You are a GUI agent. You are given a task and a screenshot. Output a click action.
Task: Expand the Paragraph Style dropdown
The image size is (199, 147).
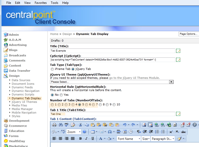(163, 139)
